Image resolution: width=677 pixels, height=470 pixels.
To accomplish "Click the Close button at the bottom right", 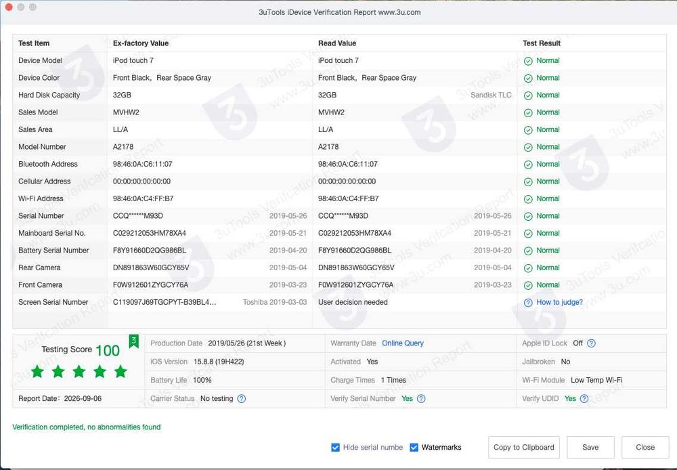I will [645, 447].
